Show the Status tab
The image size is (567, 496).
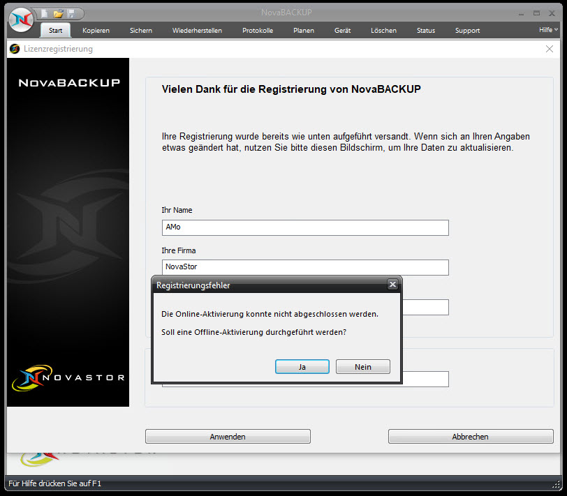(x=426, y=30)
